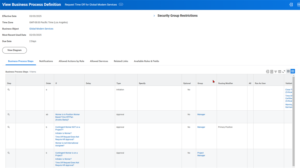Open Available Rules & Fields tab
The image size is (300, 168).
[146, 61]
